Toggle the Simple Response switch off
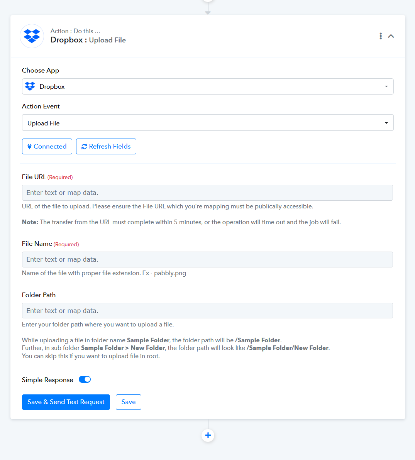 tap(85, 380)
